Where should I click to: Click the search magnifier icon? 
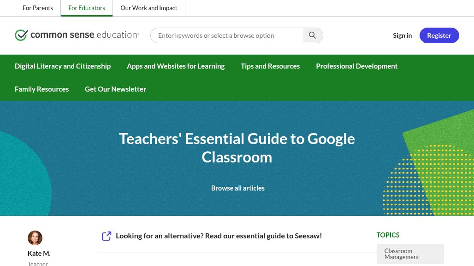coord(313,35)
